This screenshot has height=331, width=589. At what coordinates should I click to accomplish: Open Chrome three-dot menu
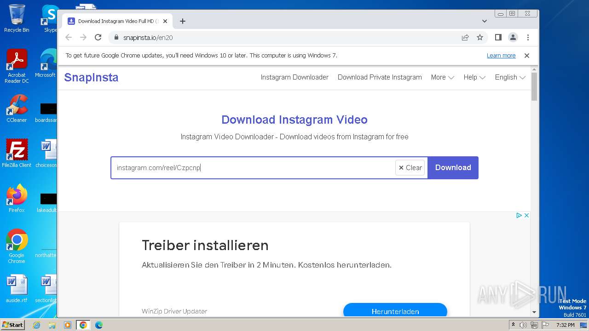pyautogui.click(x=528, y=38)
